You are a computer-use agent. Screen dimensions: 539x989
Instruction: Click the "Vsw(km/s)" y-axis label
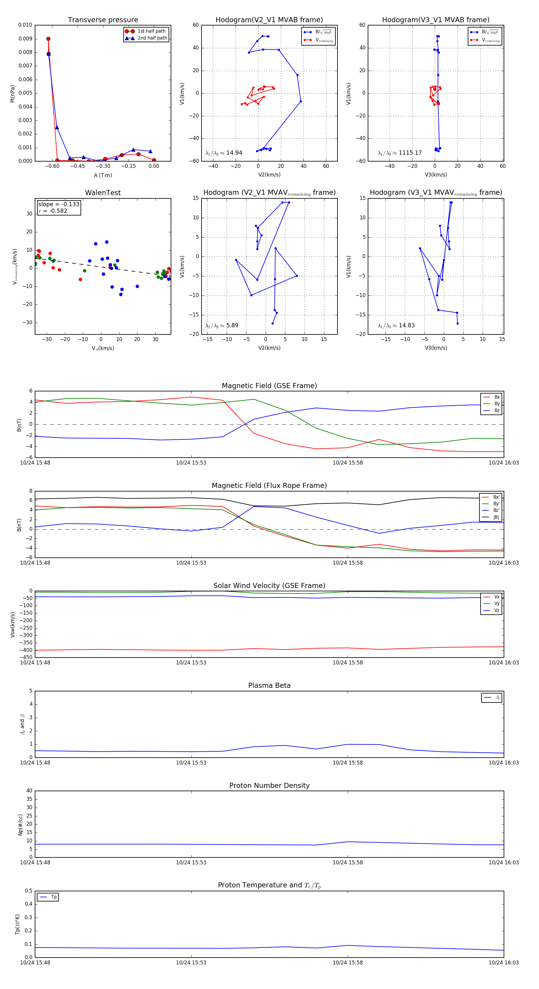tap(13, 625)
